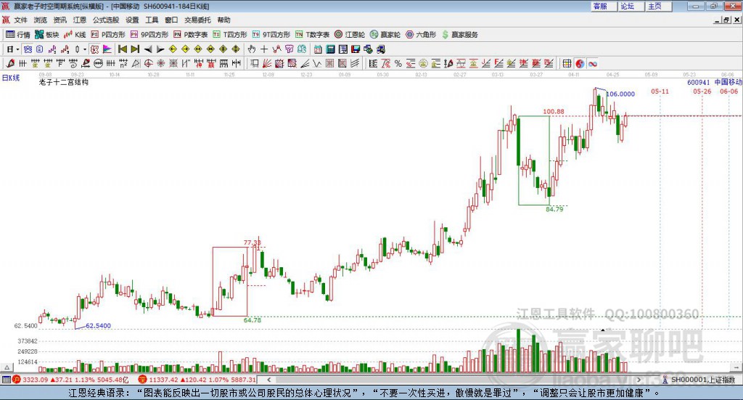Image resolution: width=743 pixels, height=400 pixels.
Task: Click the 06-06 date marker
Action: (x=728, y=91)
